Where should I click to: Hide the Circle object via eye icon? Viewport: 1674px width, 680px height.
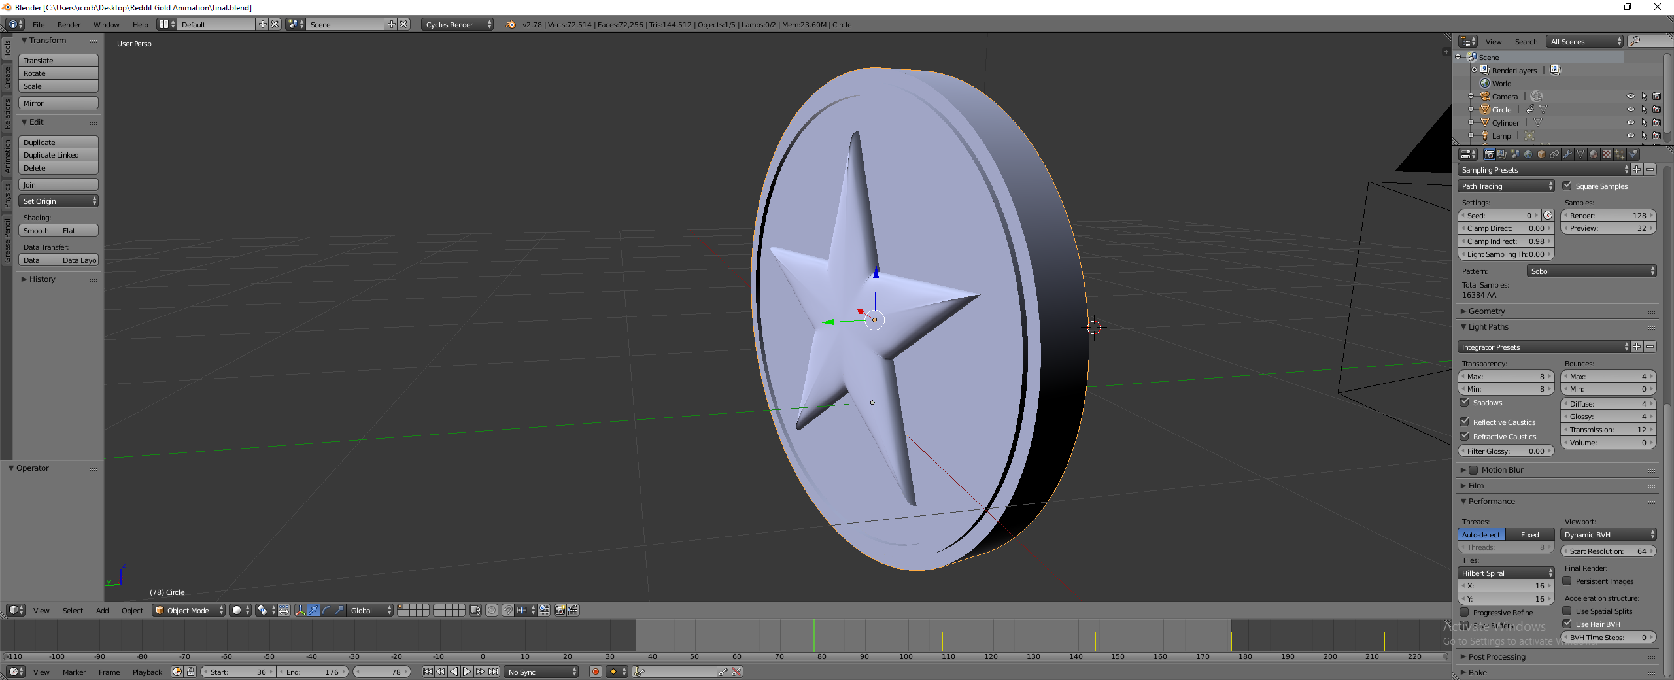(x=1631, y=109)
